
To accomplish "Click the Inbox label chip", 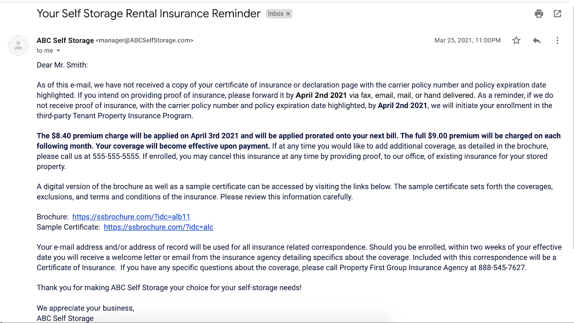I will point(276,14).
